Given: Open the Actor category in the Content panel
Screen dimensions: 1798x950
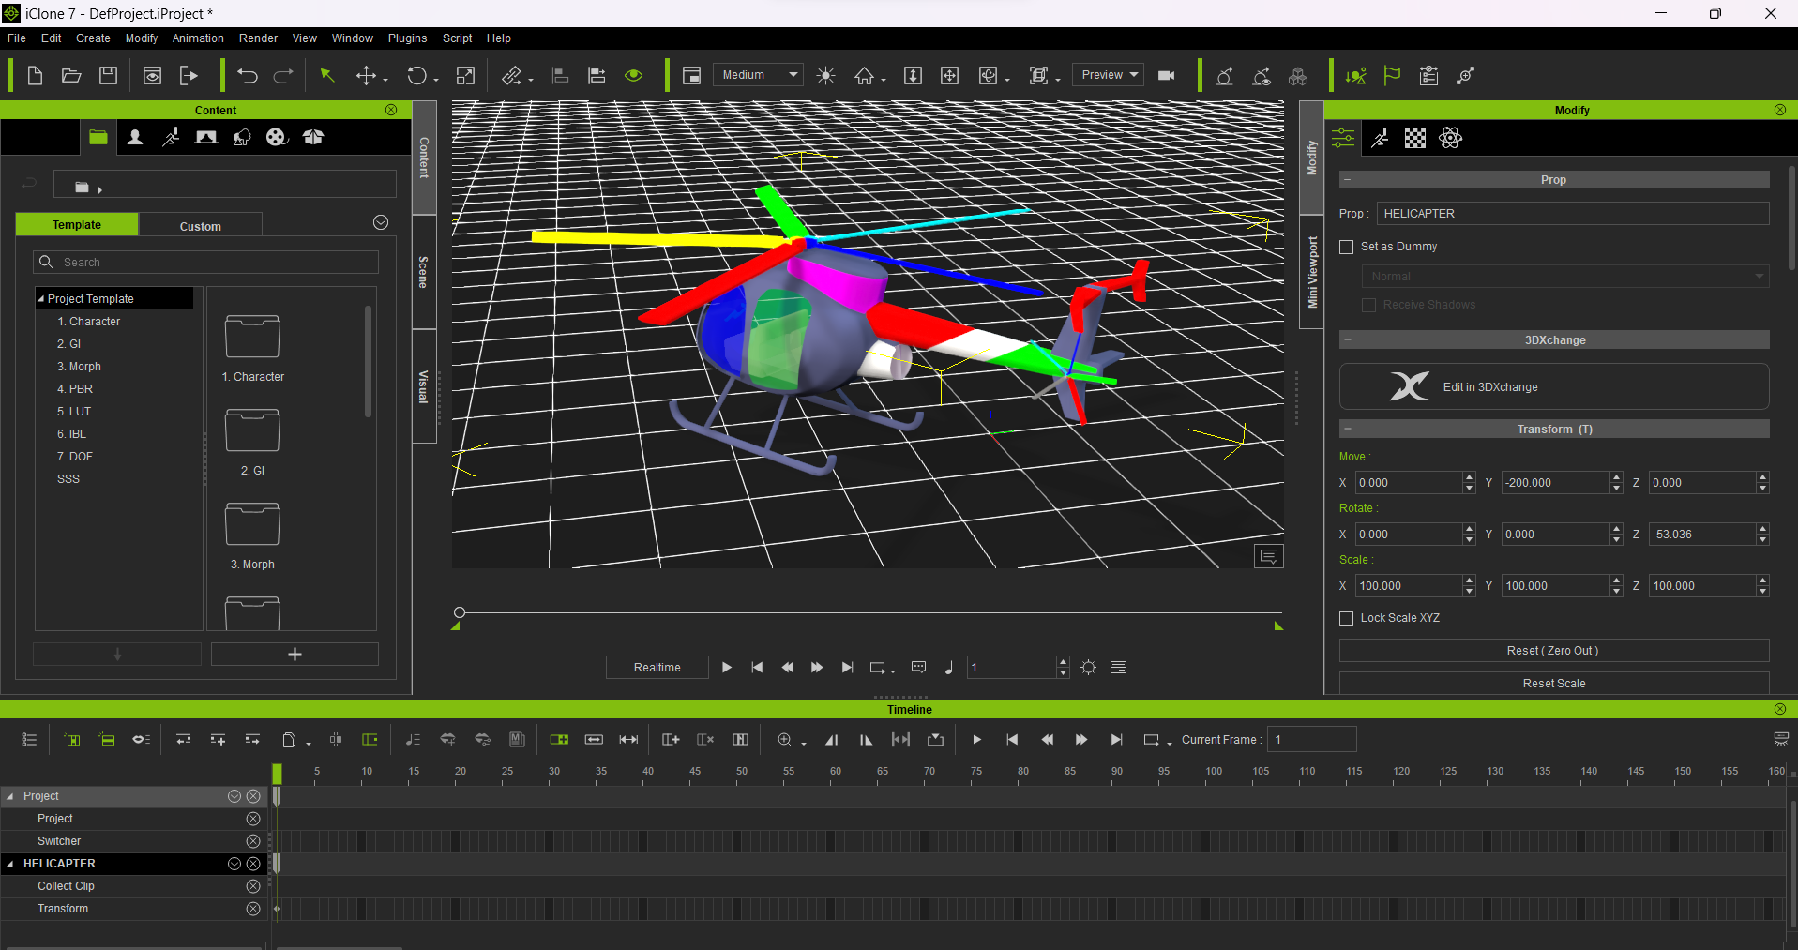Looking at the screenshot, I should [x=134, y=137].
